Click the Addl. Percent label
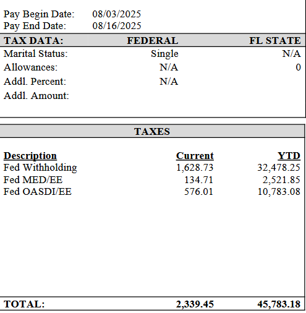306x313 pixels. pyautogui.click(x=35, y=82)
